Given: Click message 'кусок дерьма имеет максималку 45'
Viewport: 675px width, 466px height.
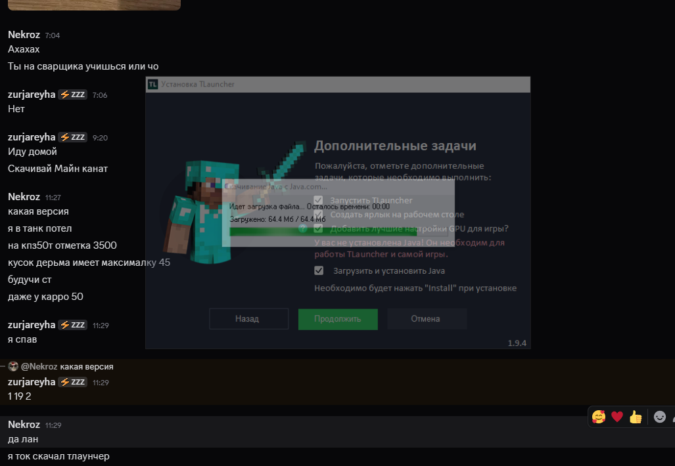Looking at the screenshot, I should (x=89, y=263).
